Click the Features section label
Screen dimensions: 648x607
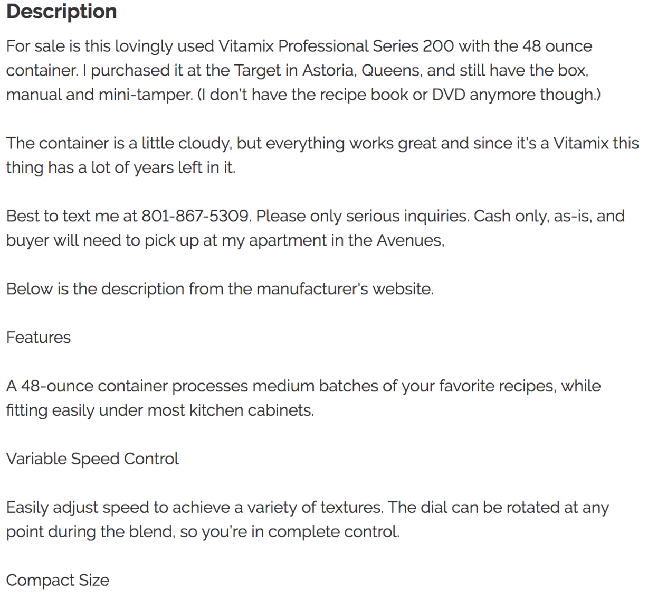click(39, 338)
